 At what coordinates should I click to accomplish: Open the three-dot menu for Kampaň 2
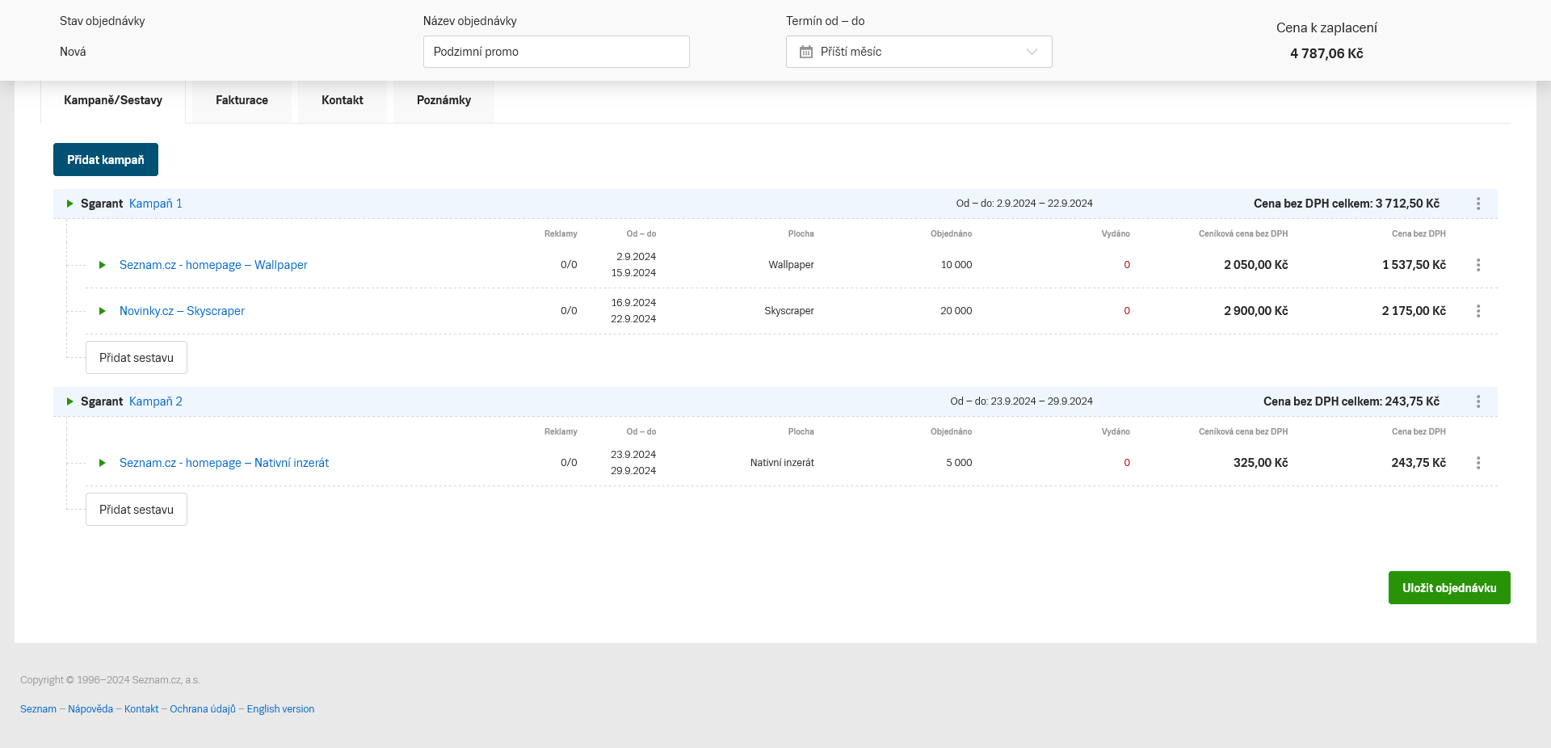[x=1478, y=401]
